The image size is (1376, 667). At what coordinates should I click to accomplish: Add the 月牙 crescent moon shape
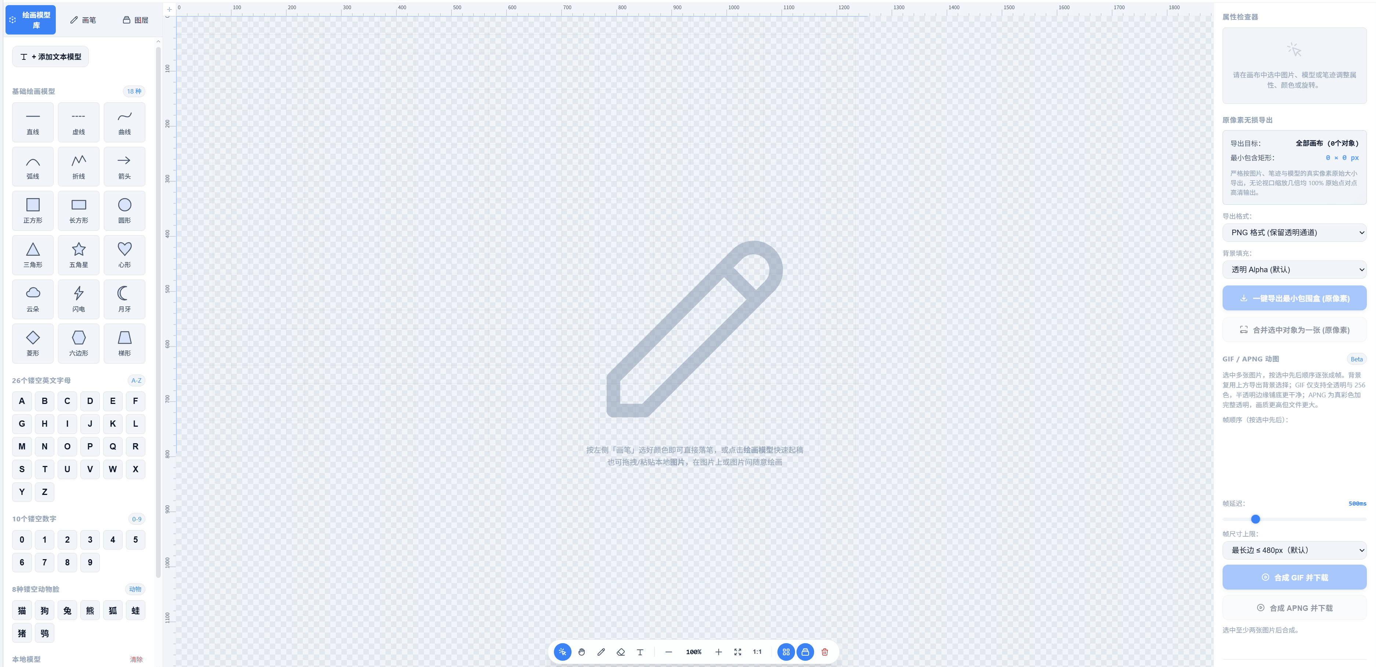[124, 300]
